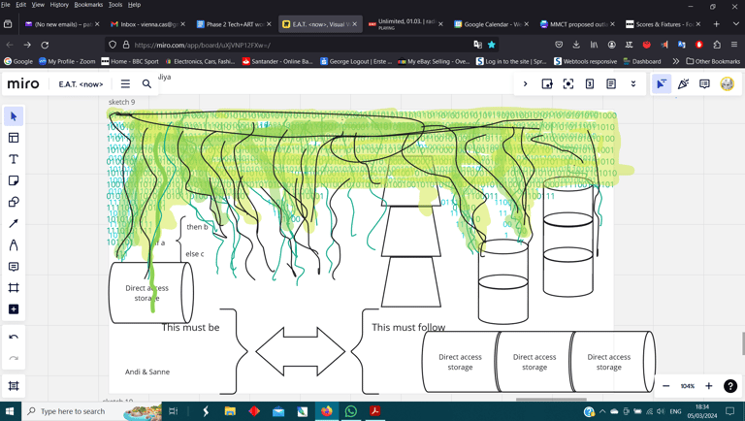745x421 pixels.
Task: Zoom out of the Miro board
Action: coord(666,386)
